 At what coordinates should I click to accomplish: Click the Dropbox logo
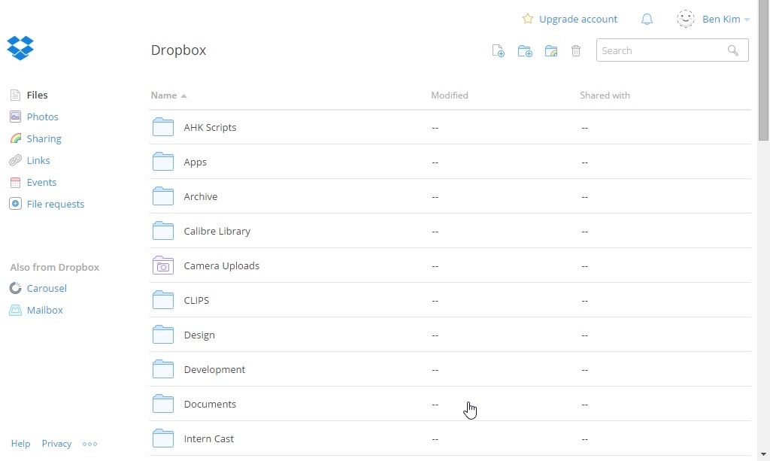[20, 48]
